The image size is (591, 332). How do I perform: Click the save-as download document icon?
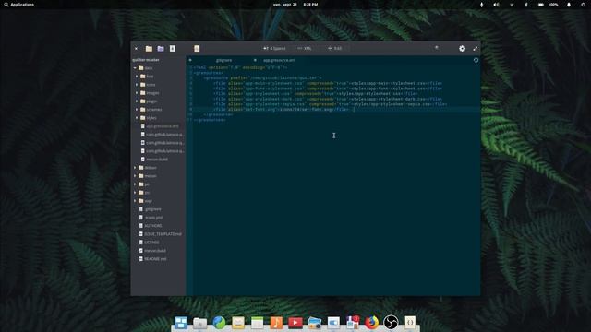pyautogui.click(x=173, y=49)
